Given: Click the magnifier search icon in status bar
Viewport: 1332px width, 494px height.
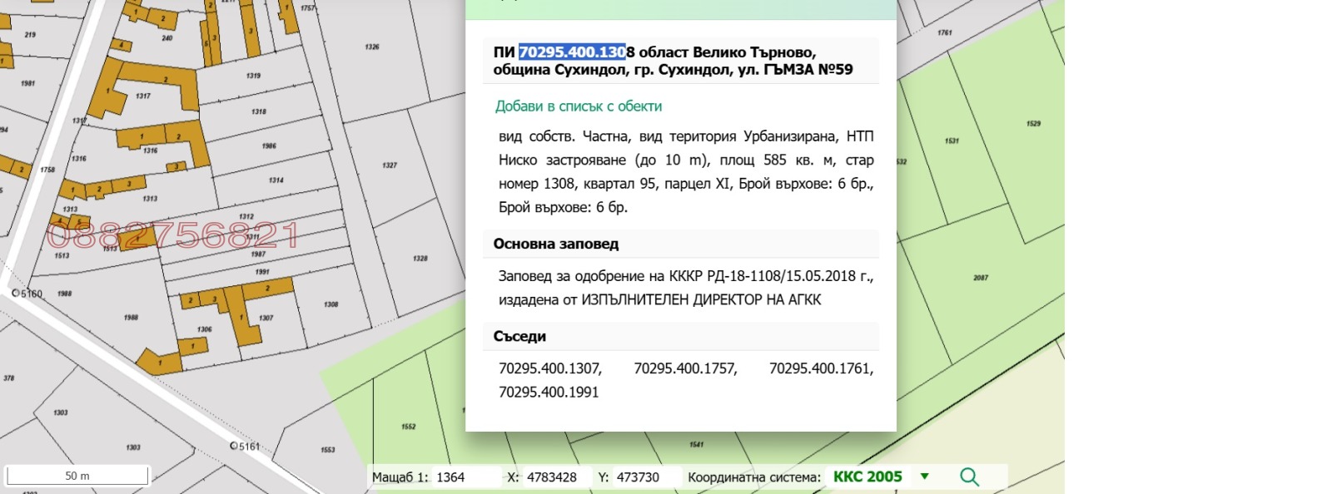Looking at the screenshot, I should [x=969, y=477].
